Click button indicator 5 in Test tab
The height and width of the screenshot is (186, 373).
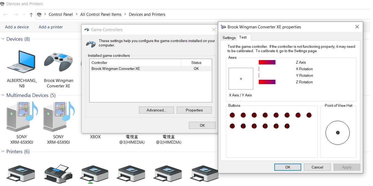(276, 115)
